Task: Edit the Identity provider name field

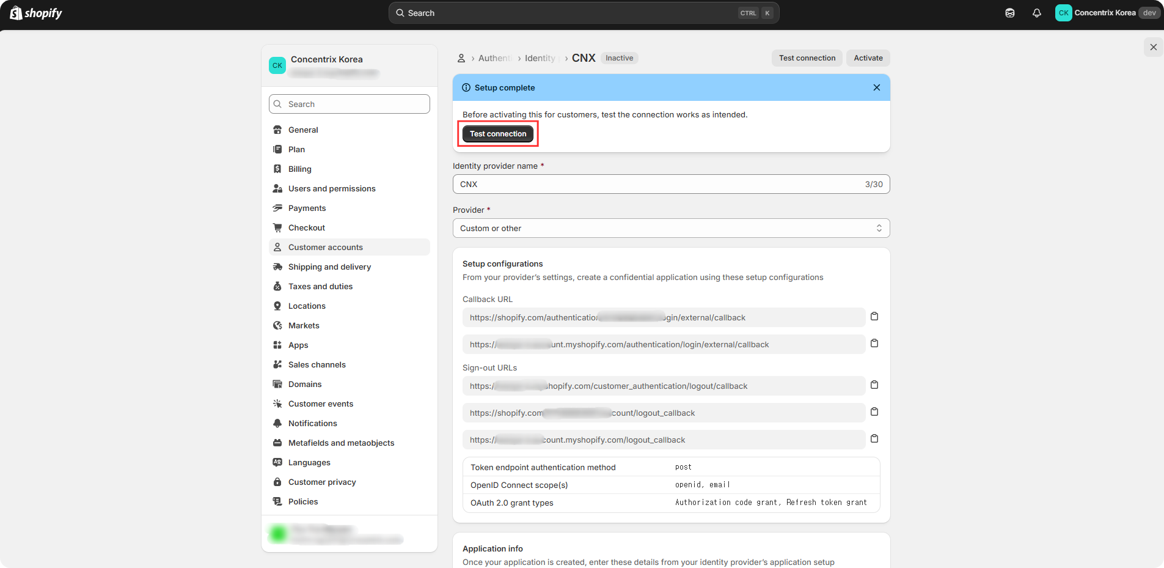Action: coord(671,184)
